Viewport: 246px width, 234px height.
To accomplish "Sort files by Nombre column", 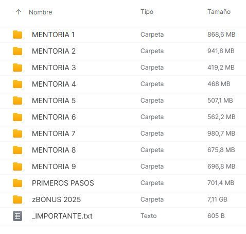I will point(41,12).
